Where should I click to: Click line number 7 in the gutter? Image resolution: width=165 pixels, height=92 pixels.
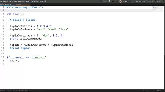coord(3,26)
